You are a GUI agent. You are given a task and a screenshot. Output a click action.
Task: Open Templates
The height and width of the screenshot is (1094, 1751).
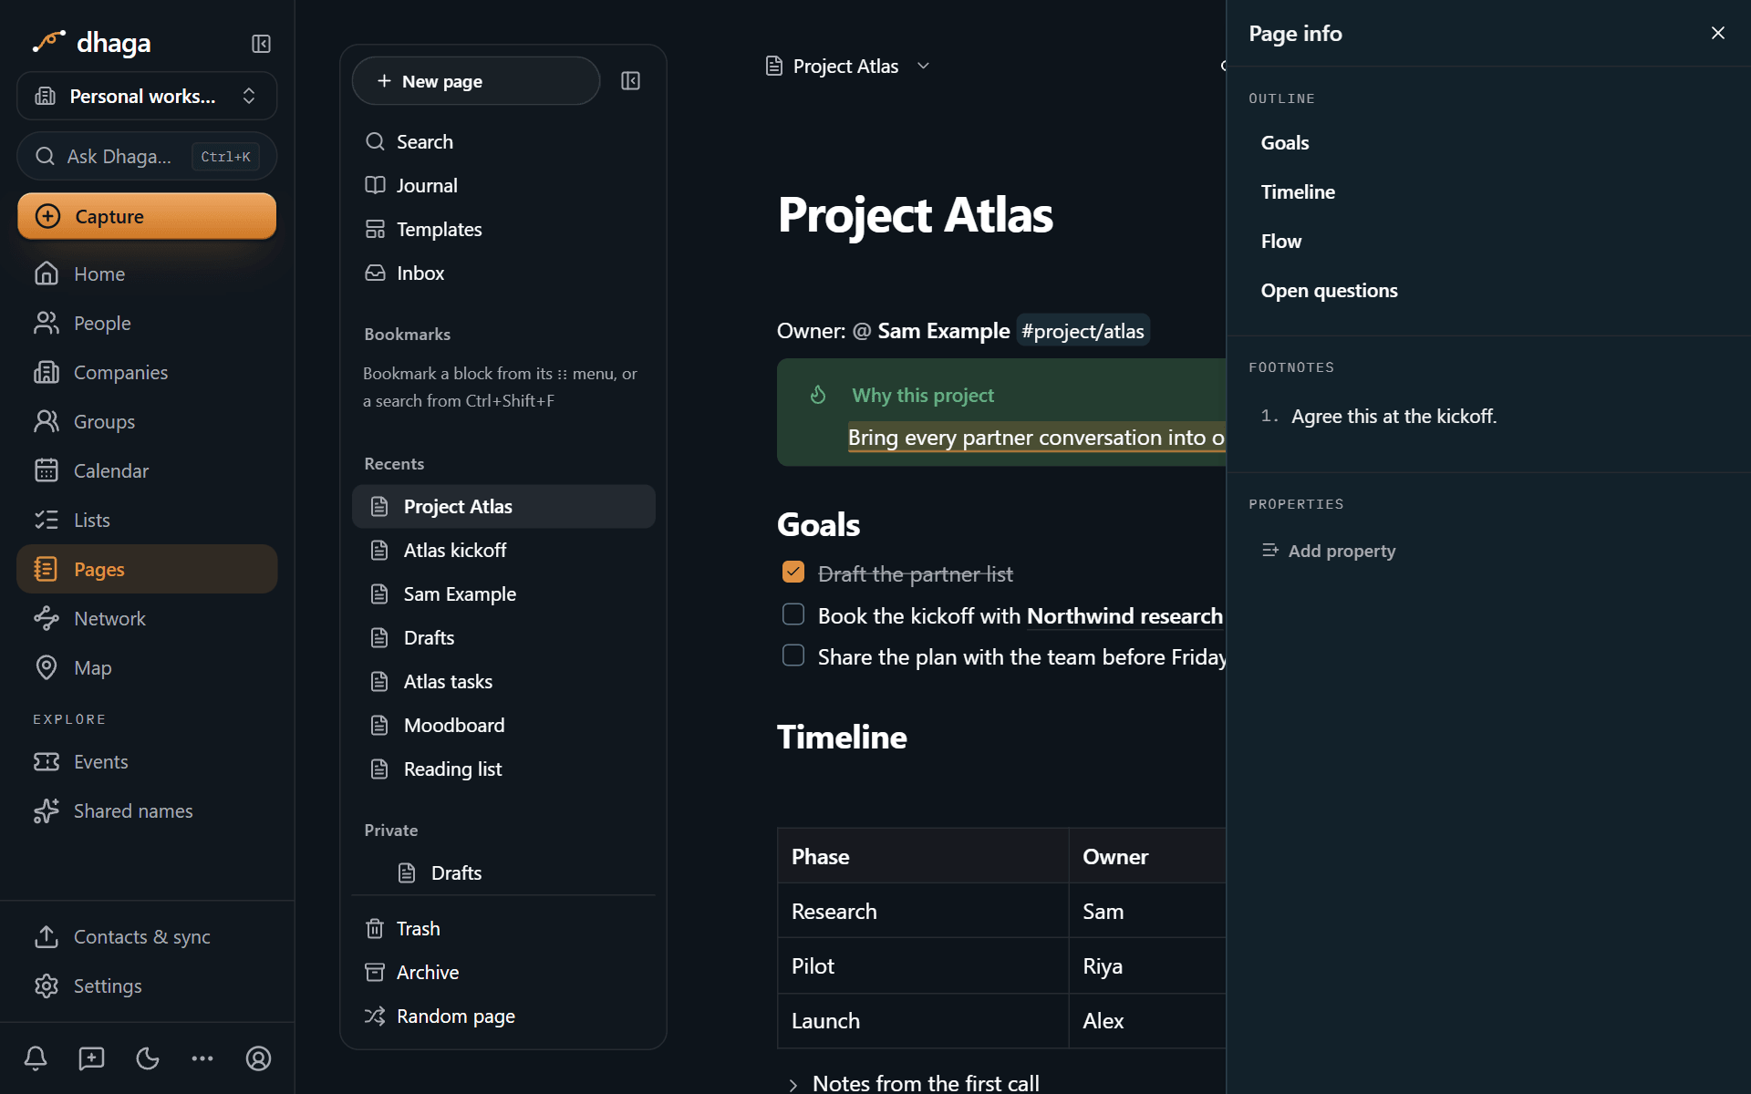503,229
